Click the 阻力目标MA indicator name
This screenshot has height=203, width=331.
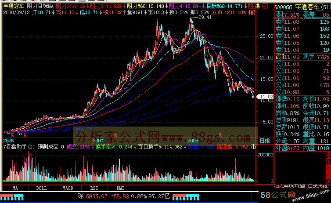point(40,6)
